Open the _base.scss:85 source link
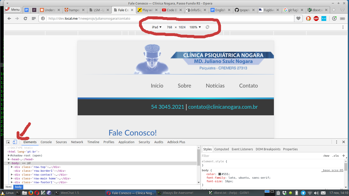Image resolution: width=349 pixels, height=196 pixels. (332, 170)
